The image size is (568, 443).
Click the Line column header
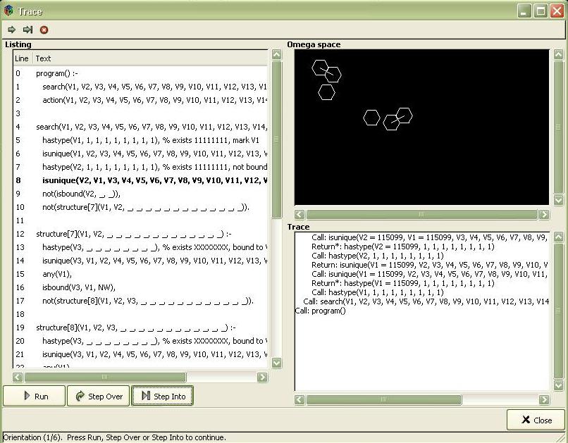pos(23,58)
